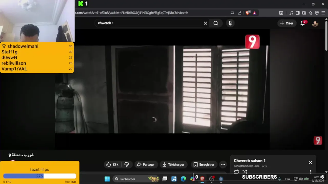This screenshot has height=184, width=328.
Task: Click the install app icon in address bar
Action: (232, 13)
